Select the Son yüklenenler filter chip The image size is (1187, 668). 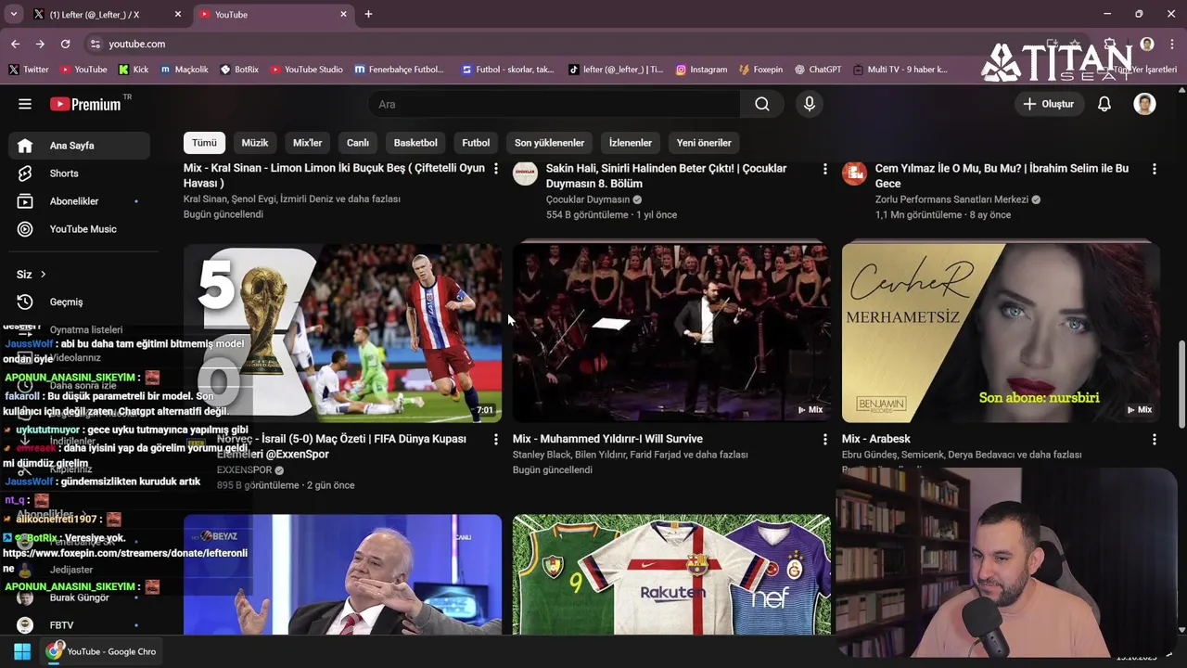point(549,143)
